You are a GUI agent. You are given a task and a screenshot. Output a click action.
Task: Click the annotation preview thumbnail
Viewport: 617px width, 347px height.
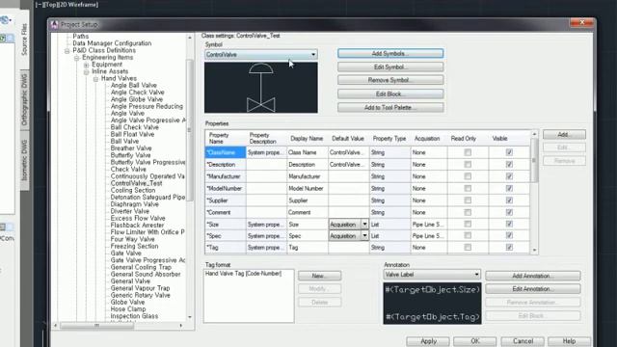tap(432, 303)
